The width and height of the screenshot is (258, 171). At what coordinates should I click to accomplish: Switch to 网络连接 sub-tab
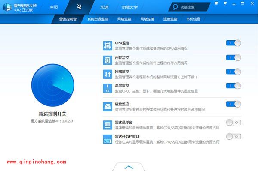147,19
